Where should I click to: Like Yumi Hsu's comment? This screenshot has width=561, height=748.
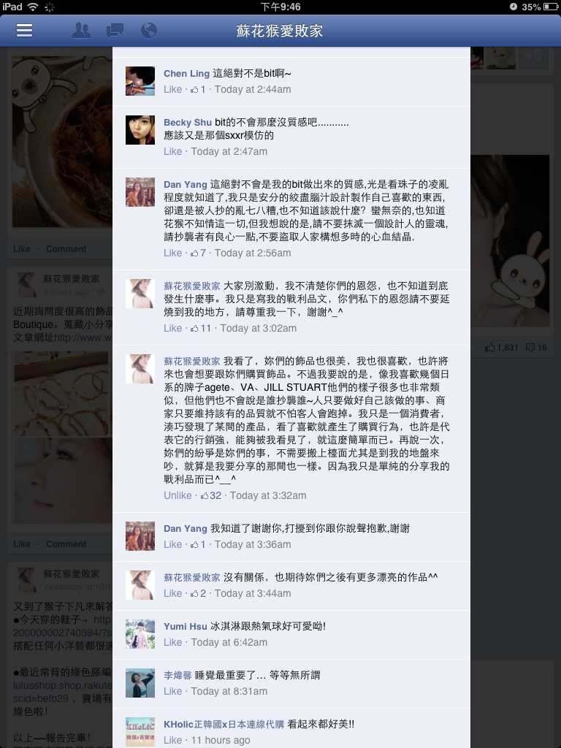click(x=172, y=642)
